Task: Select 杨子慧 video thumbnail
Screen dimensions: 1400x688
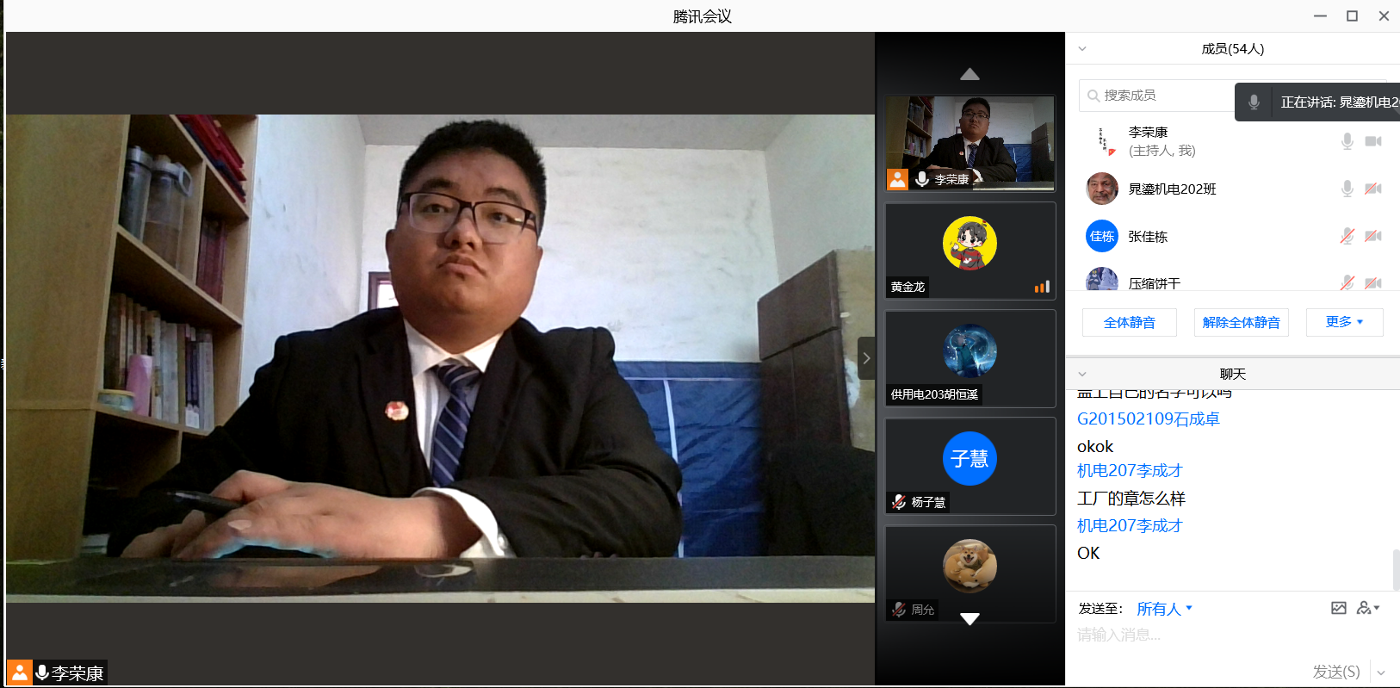Action: [x=969, y=466]
